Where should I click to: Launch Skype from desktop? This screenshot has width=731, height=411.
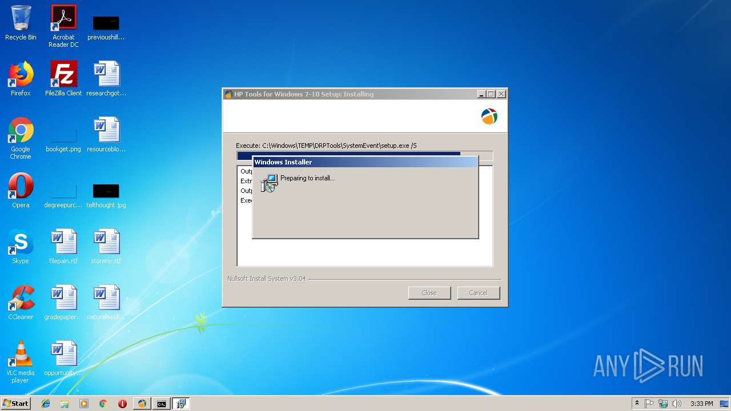point(21,247)
